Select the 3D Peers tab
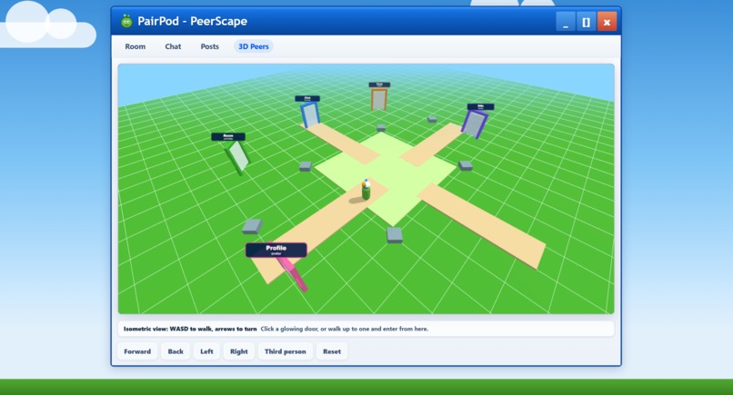This screenshot has height=395, width=733. pyautogui.click(x=254, y=46)
